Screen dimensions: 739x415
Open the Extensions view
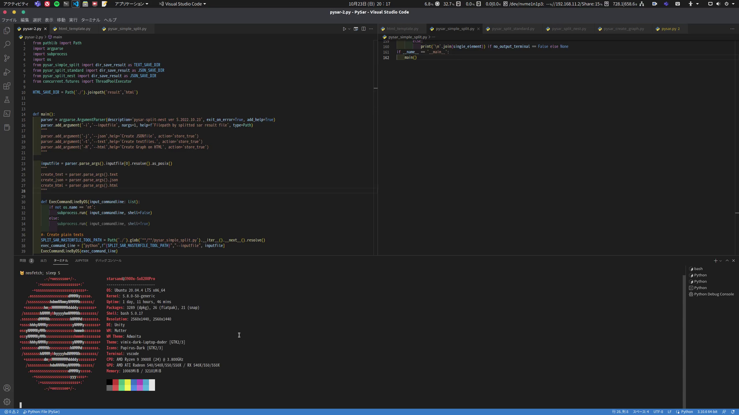tap(7, 86)
